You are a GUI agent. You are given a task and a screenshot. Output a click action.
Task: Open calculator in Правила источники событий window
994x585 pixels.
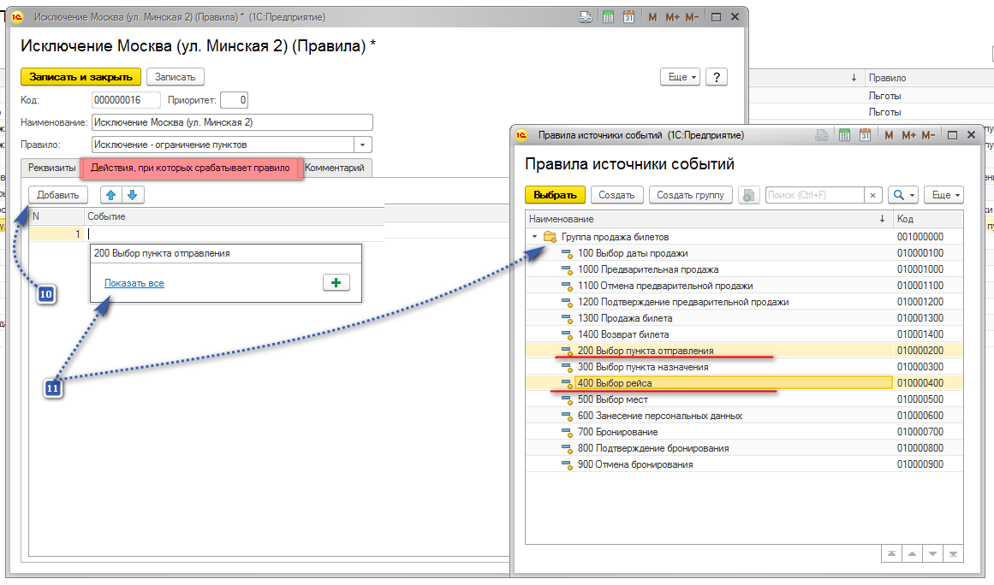point(844,135)
